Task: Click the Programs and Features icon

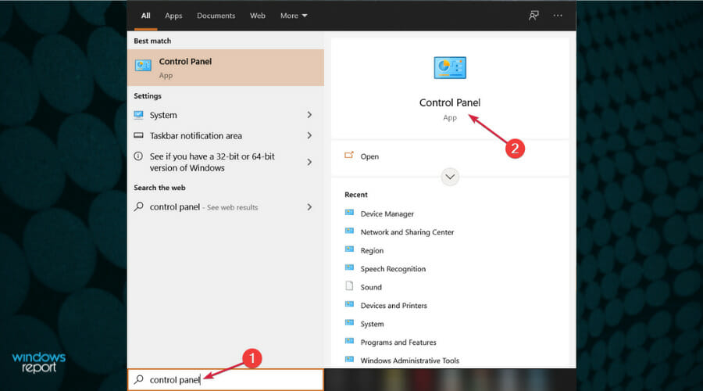Action: tap(349, 341)
